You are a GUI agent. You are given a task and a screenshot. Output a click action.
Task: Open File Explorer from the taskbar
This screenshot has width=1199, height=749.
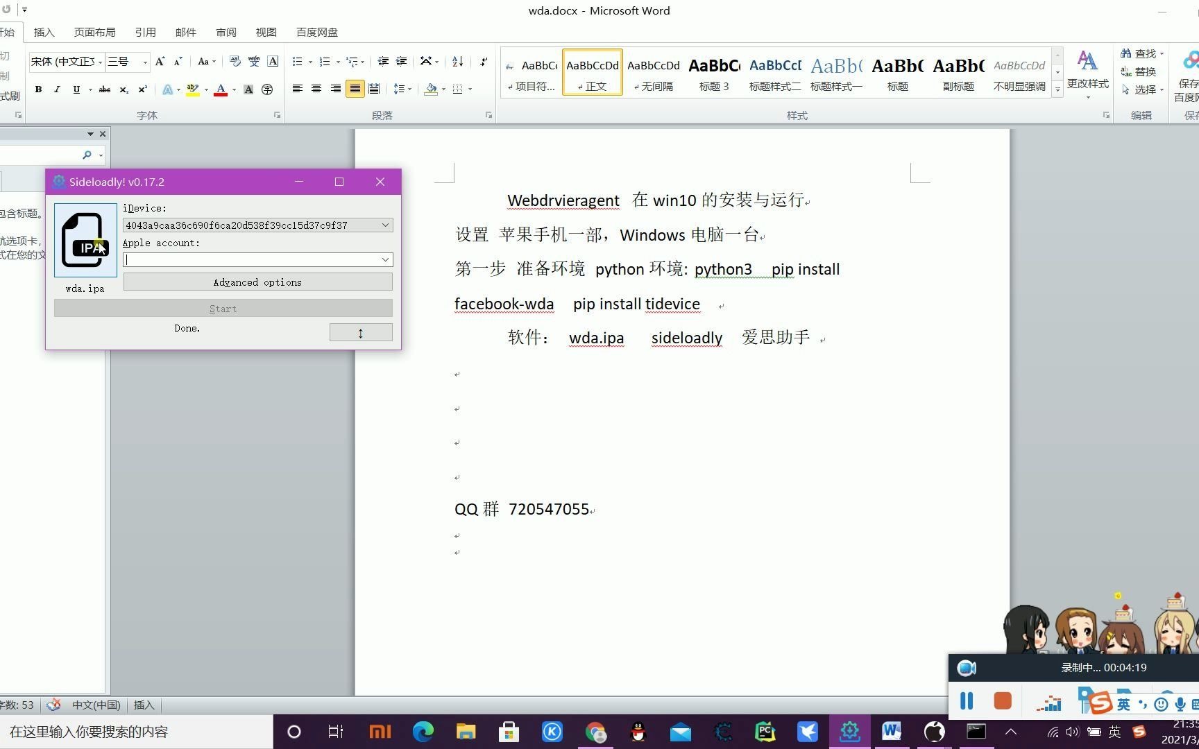pyautogui.click(x=466, y=732)
